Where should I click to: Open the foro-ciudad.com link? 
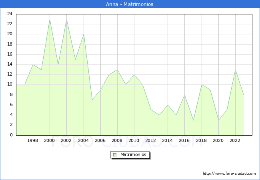(229, 174)
